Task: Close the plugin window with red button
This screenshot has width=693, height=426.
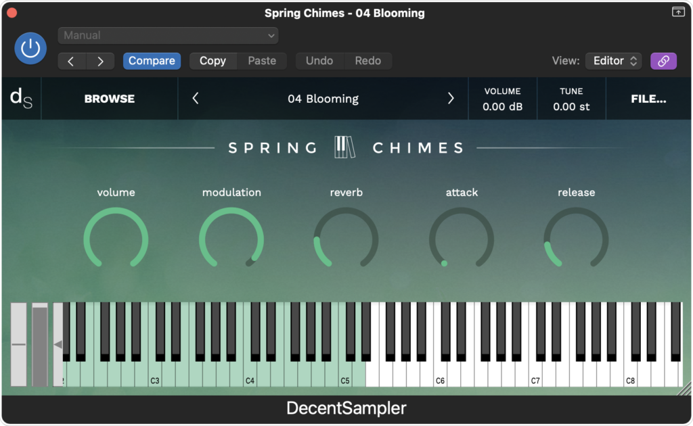Action: click(12, 13)
